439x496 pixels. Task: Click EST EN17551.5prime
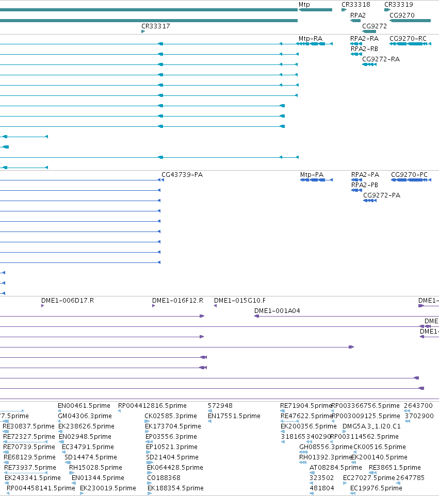coord(234,416)
